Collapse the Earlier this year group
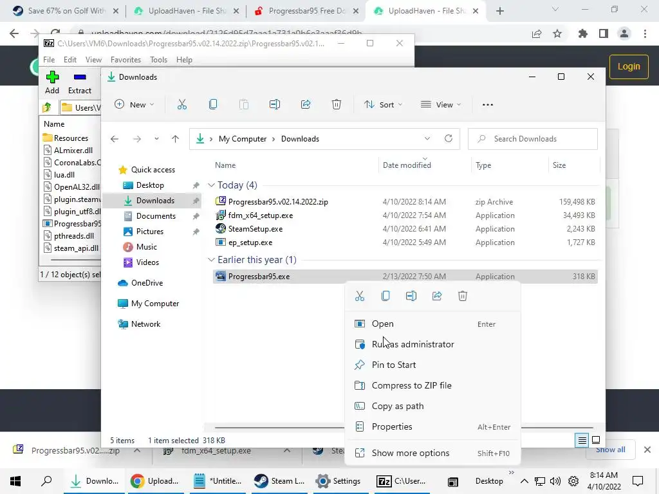Screen dimensions: 659x494 pyautogui.click(x=211, y=260)
